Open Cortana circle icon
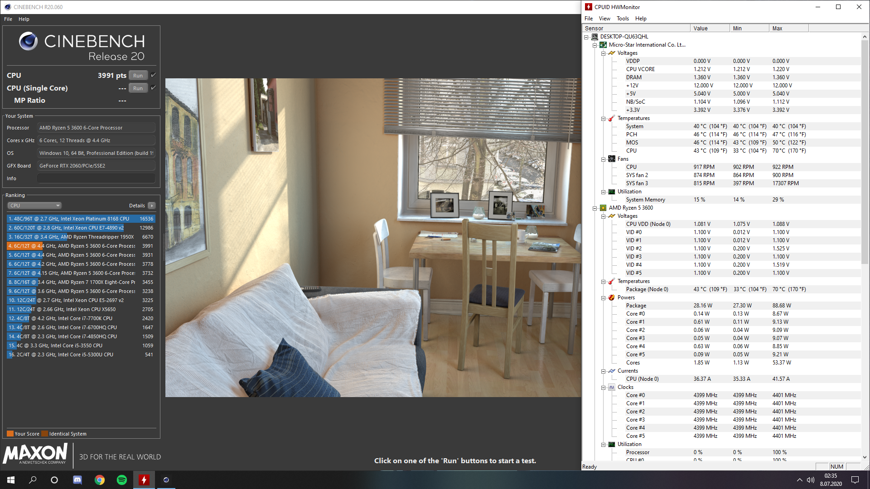 54,480
